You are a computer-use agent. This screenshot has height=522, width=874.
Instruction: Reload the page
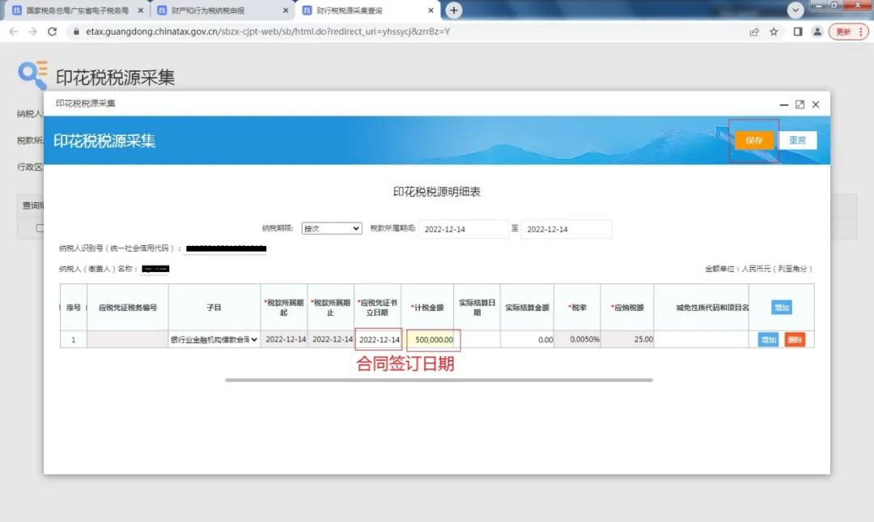53,32
